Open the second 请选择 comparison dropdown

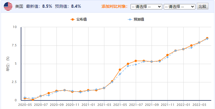point(180,7)
